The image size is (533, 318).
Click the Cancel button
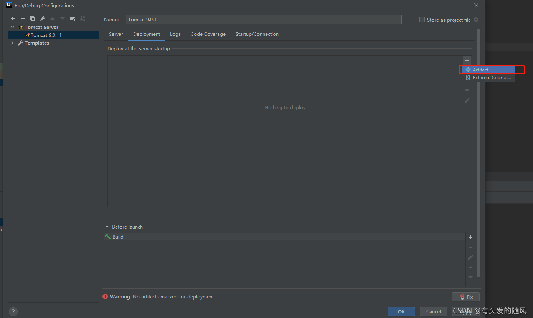(x=434, y=311)
